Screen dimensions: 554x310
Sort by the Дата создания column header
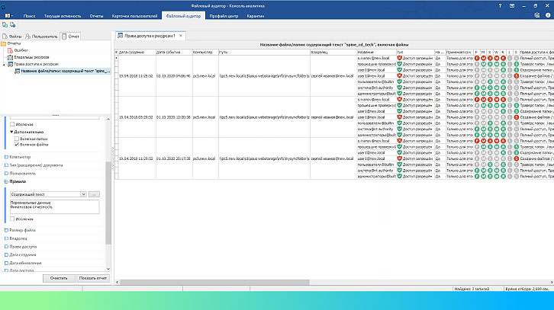(137, 53)
